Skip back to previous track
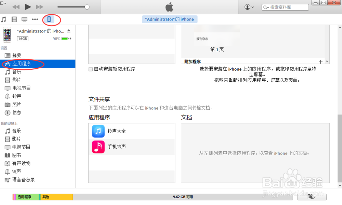Image resolution: width=342 pixels, height=205 pixels. point(16,7)
